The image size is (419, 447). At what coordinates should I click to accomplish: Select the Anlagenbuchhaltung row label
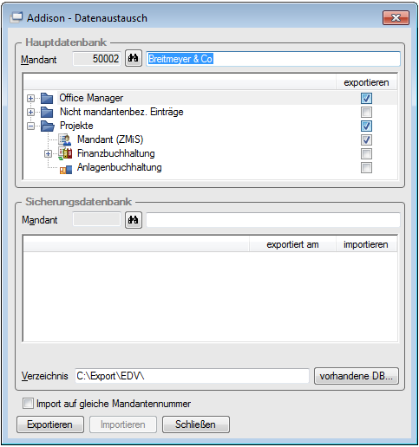point(119,167)
